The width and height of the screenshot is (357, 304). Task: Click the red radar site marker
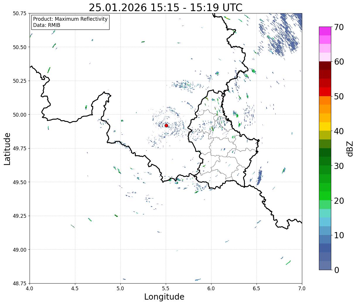pyautogui.click(x=166, y=125)
